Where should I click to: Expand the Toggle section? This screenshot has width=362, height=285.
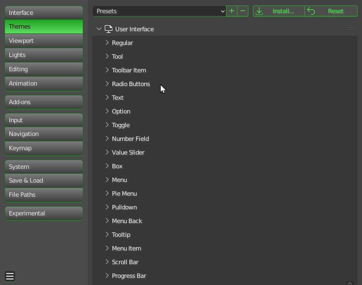tap(107, 125)
